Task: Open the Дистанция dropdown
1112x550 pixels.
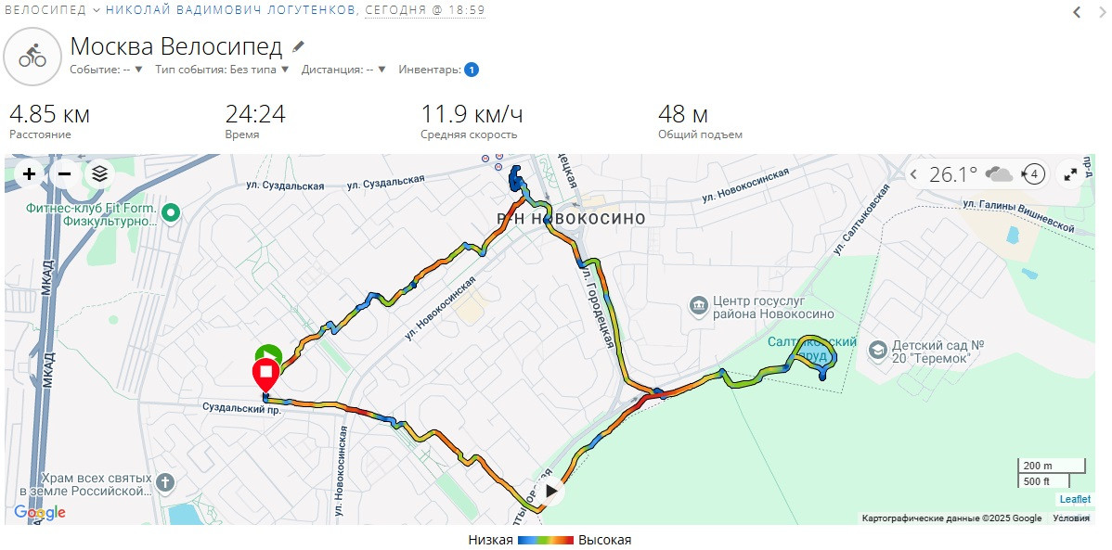Action: coord(343,70)
